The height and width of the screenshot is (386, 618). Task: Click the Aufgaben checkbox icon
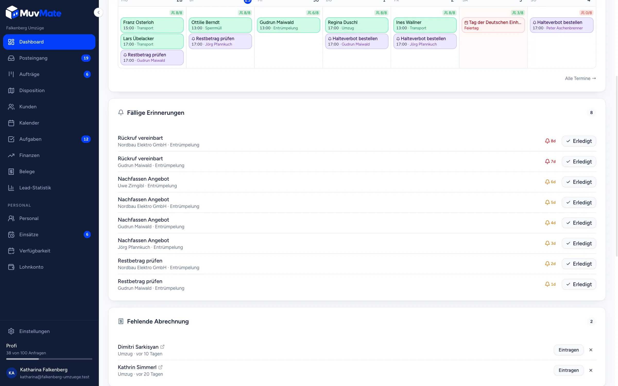point(11,139)
